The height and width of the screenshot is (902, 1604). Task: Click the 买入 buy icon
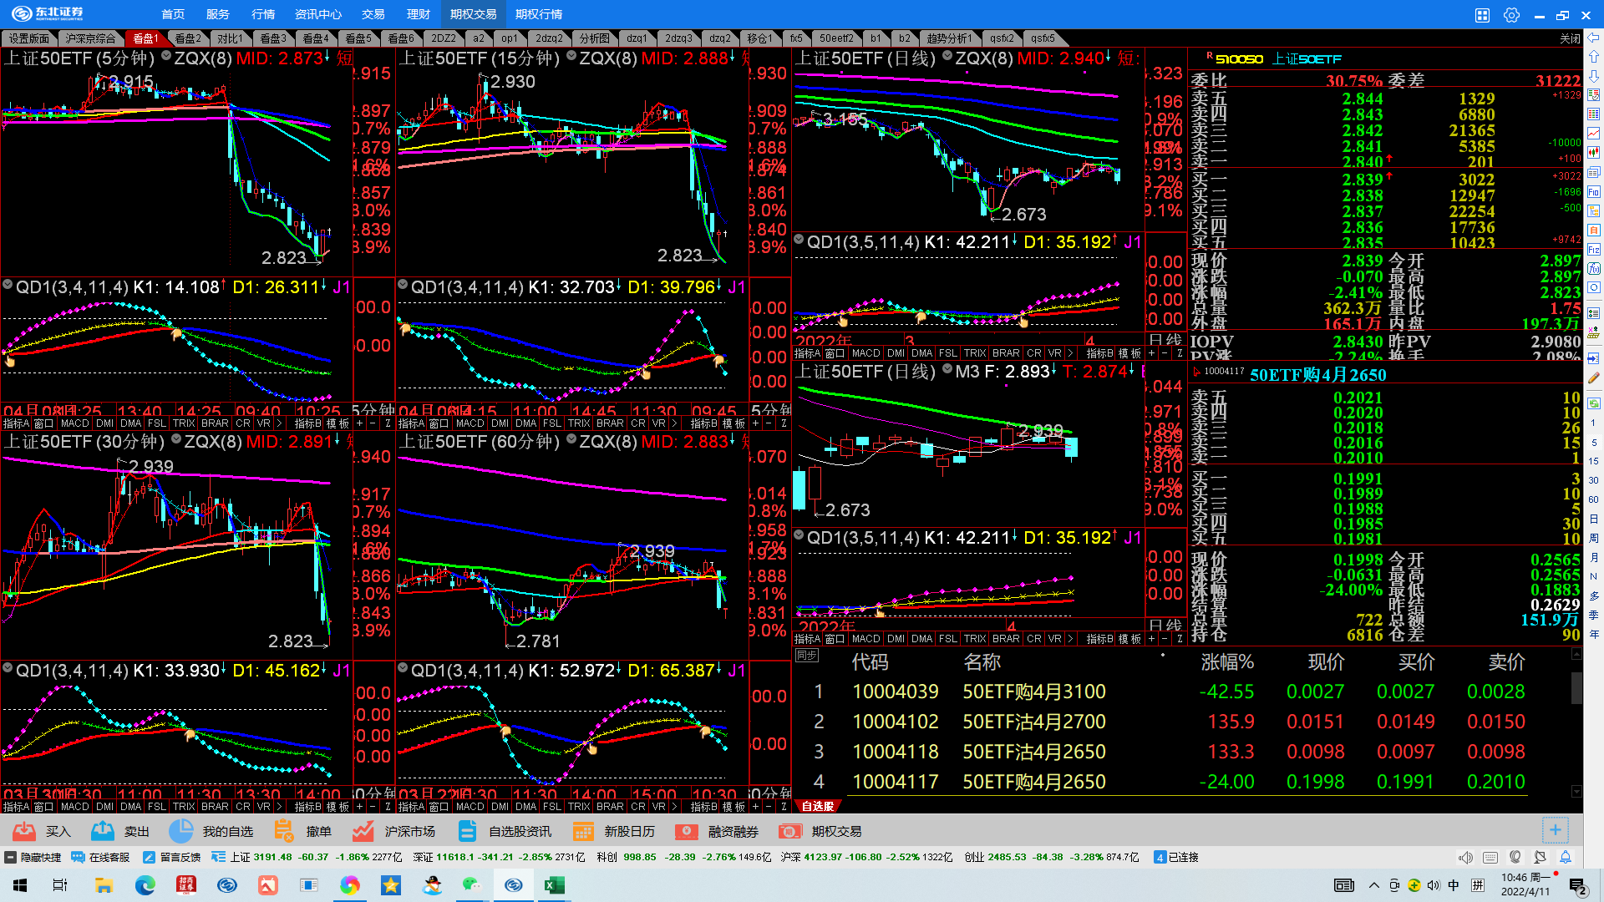pyautogui.click(x=25, y=831)
